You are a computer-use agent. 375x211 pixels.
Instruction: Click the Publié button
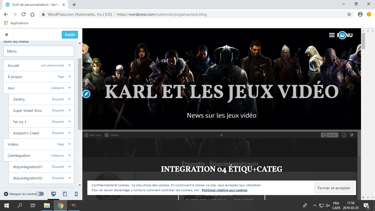pos(70,35)
